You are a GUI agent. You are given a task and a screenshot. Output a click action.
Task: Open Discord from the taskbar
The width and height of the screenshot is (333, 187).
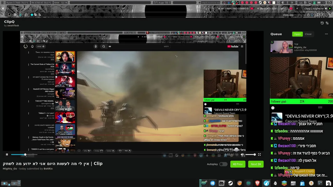(221, 183)
